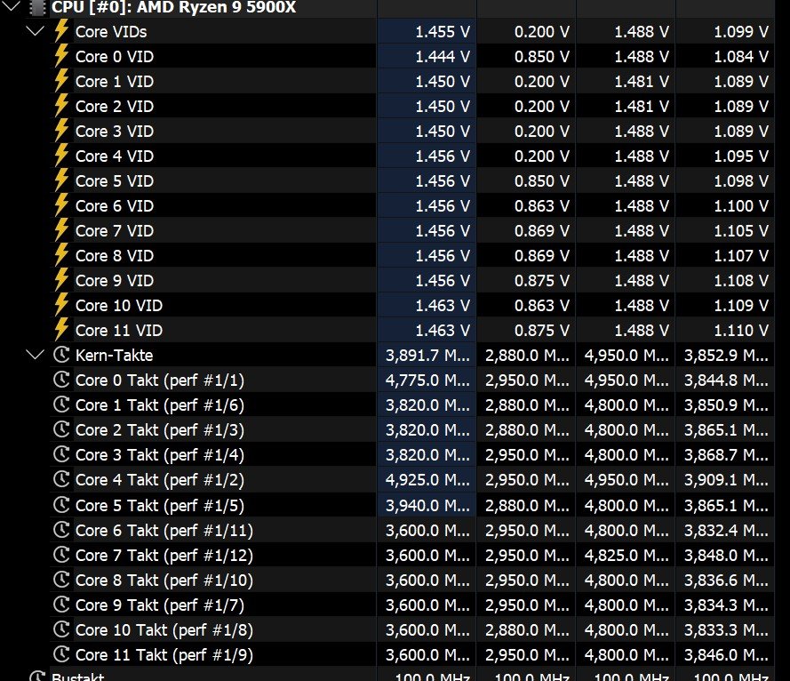Click the Core 7 VID average value 1.105 V
790x681 pixels.
(x=741, y=231)
